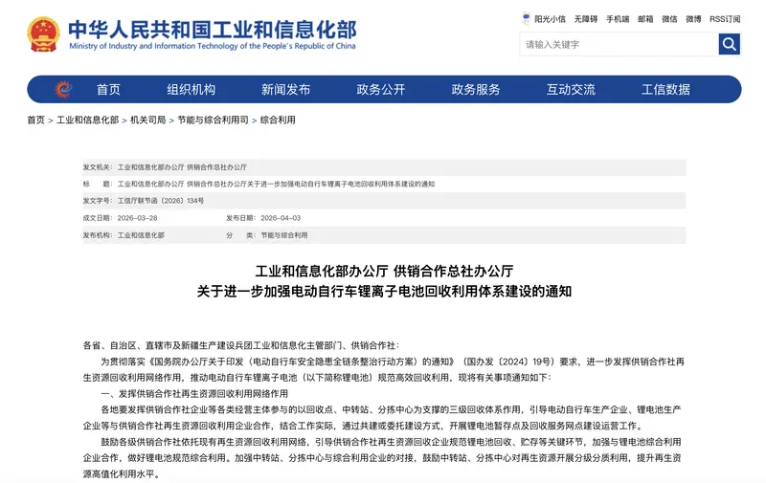Navigate to 互动交流 section
This screenshot has height=483, width=766.
[571, 90]
